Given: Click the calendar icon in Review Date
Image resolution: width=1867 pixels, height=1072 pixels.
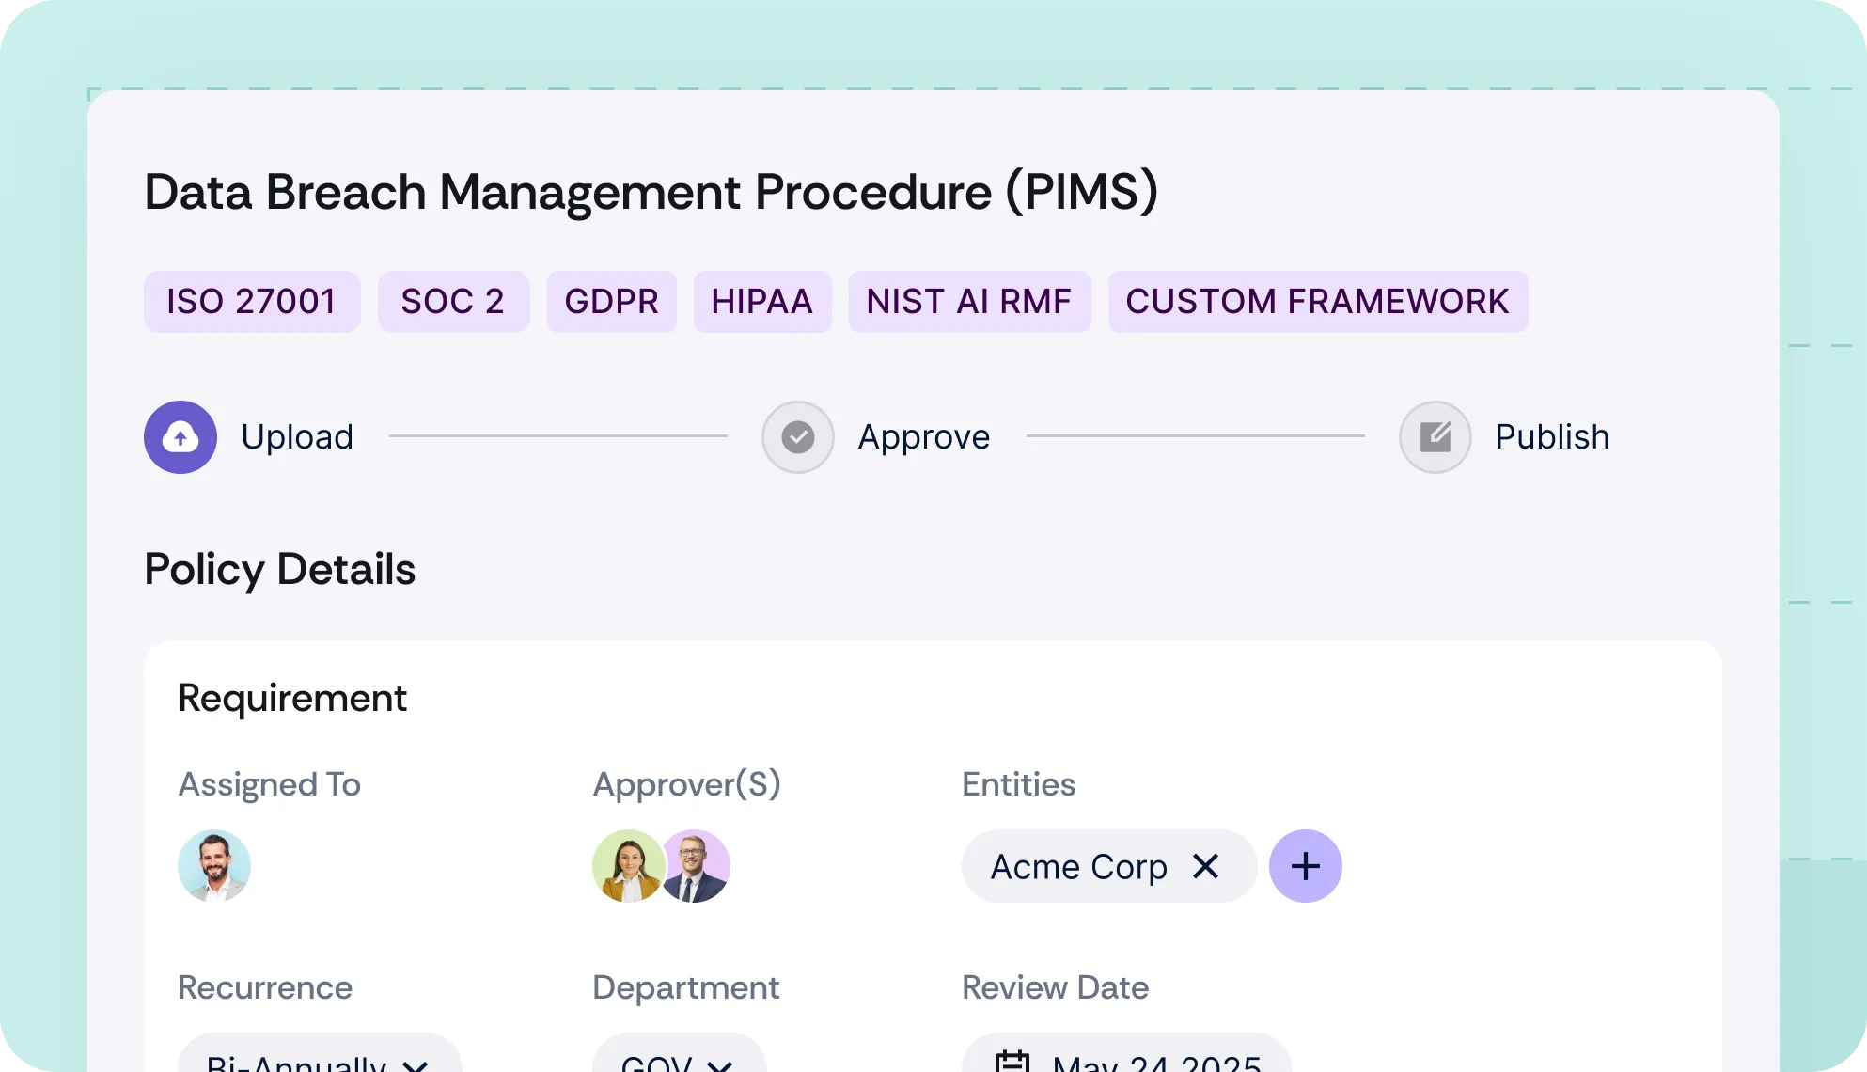Looking at the screenshot, I should pos(1012,1062).
